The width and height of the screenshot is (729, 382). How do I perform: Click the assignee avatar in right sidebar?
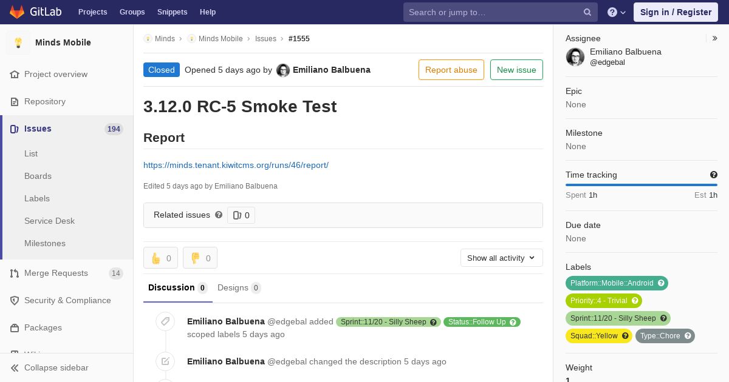click(575, 57)
